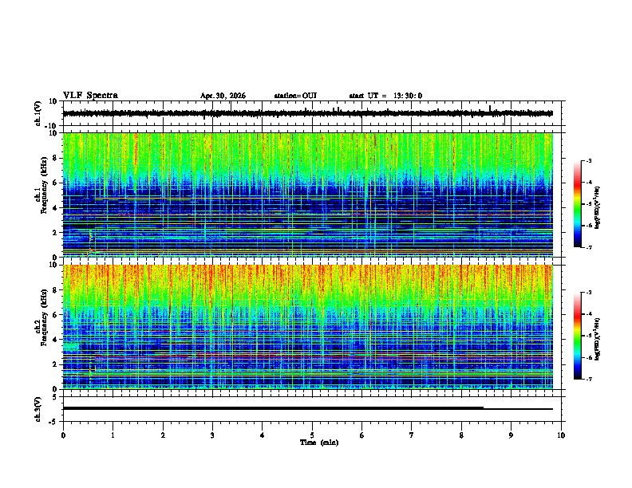This screenshot has width=632, height=488.
Task: Click the ch.1 spectrogram at 8 kHz band
Action: pyautogui.click(x=307, y=158)
